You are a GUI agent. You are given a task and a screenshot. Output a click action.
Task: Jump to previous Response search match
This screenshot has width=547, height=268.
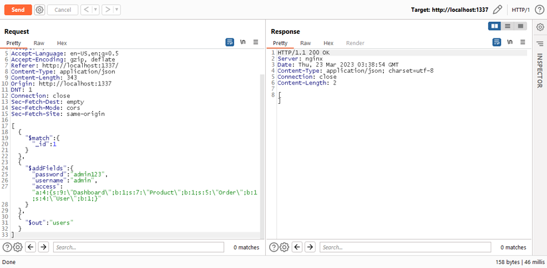click(298, 247)
